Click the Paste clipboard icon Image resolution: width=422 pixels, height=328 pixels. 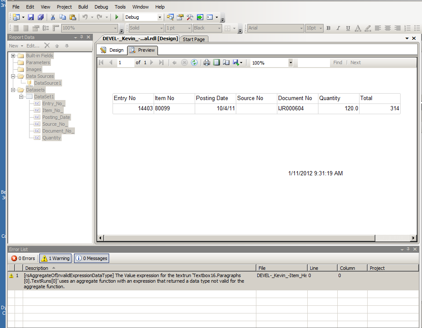coord(72,17)
